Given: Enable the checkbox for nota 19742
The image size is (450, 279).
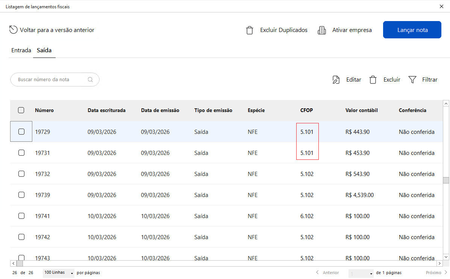Looking at the screenshot, I should 21,237.
